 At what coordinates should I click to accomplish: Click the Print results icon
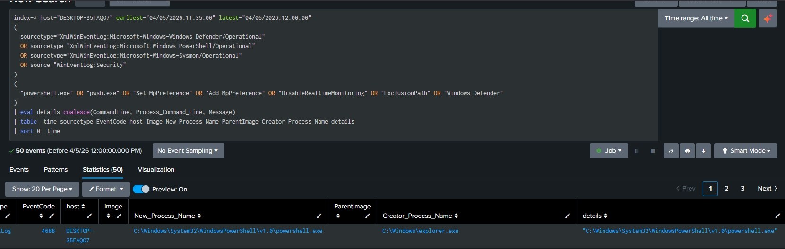687,151
